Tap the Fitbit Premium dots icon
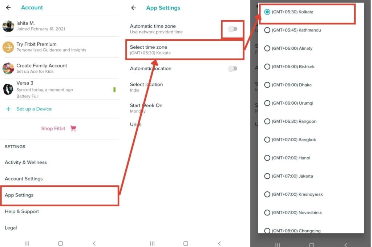 [x=8, y=47]
